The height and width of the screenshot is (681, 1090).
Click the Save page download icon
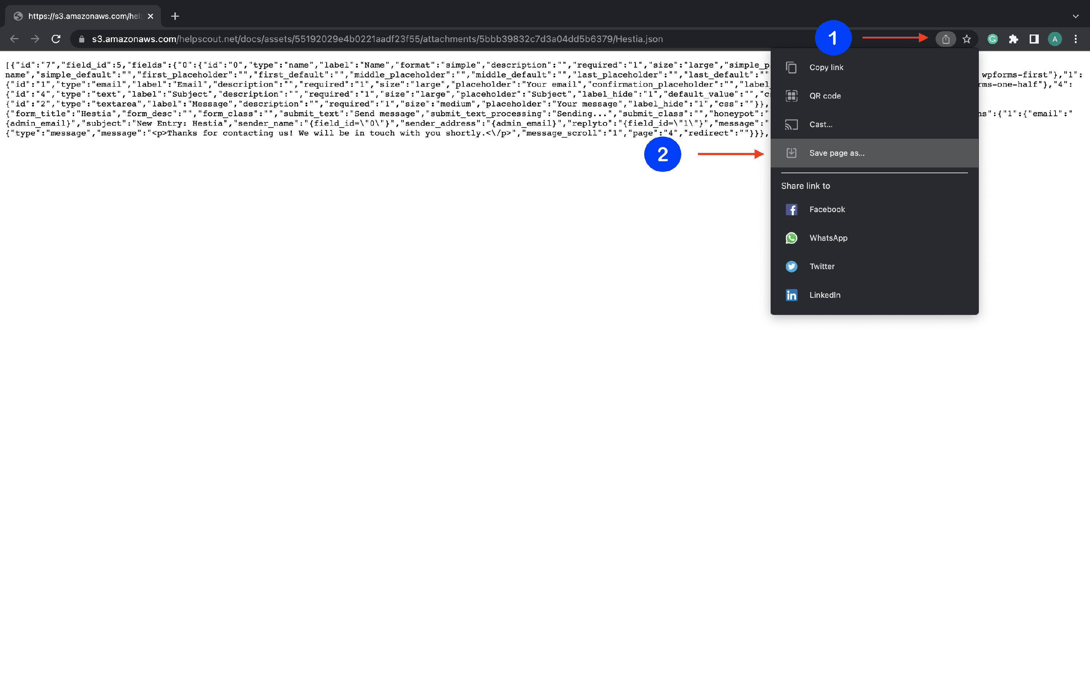(791, 153)
